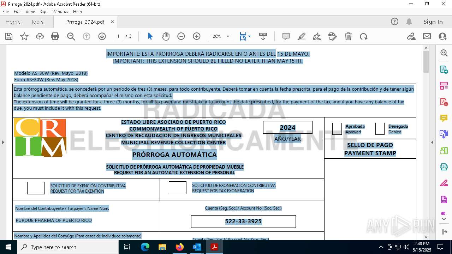
Task: Open Create PDF tool in right pane
Action: pos(444,102)
